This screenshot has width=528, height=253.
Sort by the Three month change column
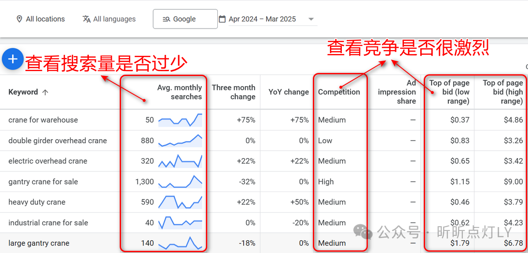pyautogui.click(x=234, y=92)
